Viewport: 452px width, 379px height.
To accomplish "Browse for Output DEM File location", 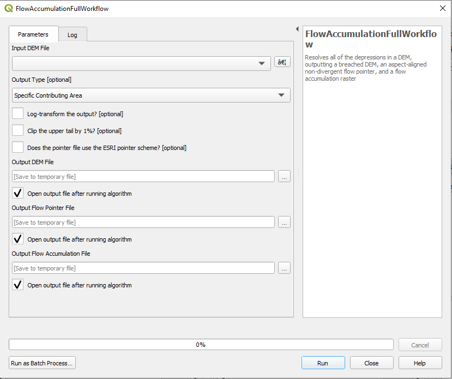I will (x=284, y=176).
